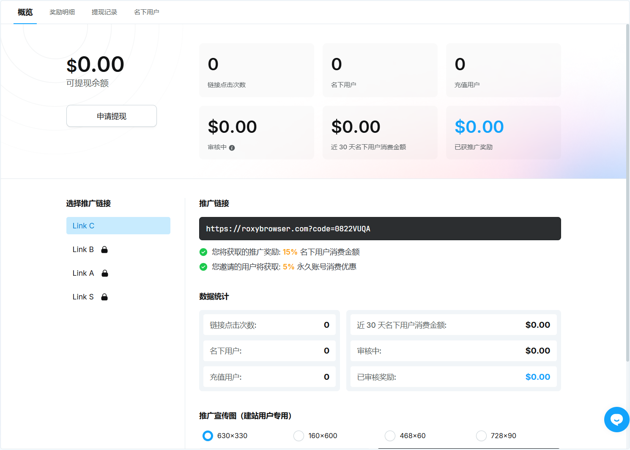Click the referral URL code box
The height and width of the screenshot is (450, 630).
click(380, 229)
